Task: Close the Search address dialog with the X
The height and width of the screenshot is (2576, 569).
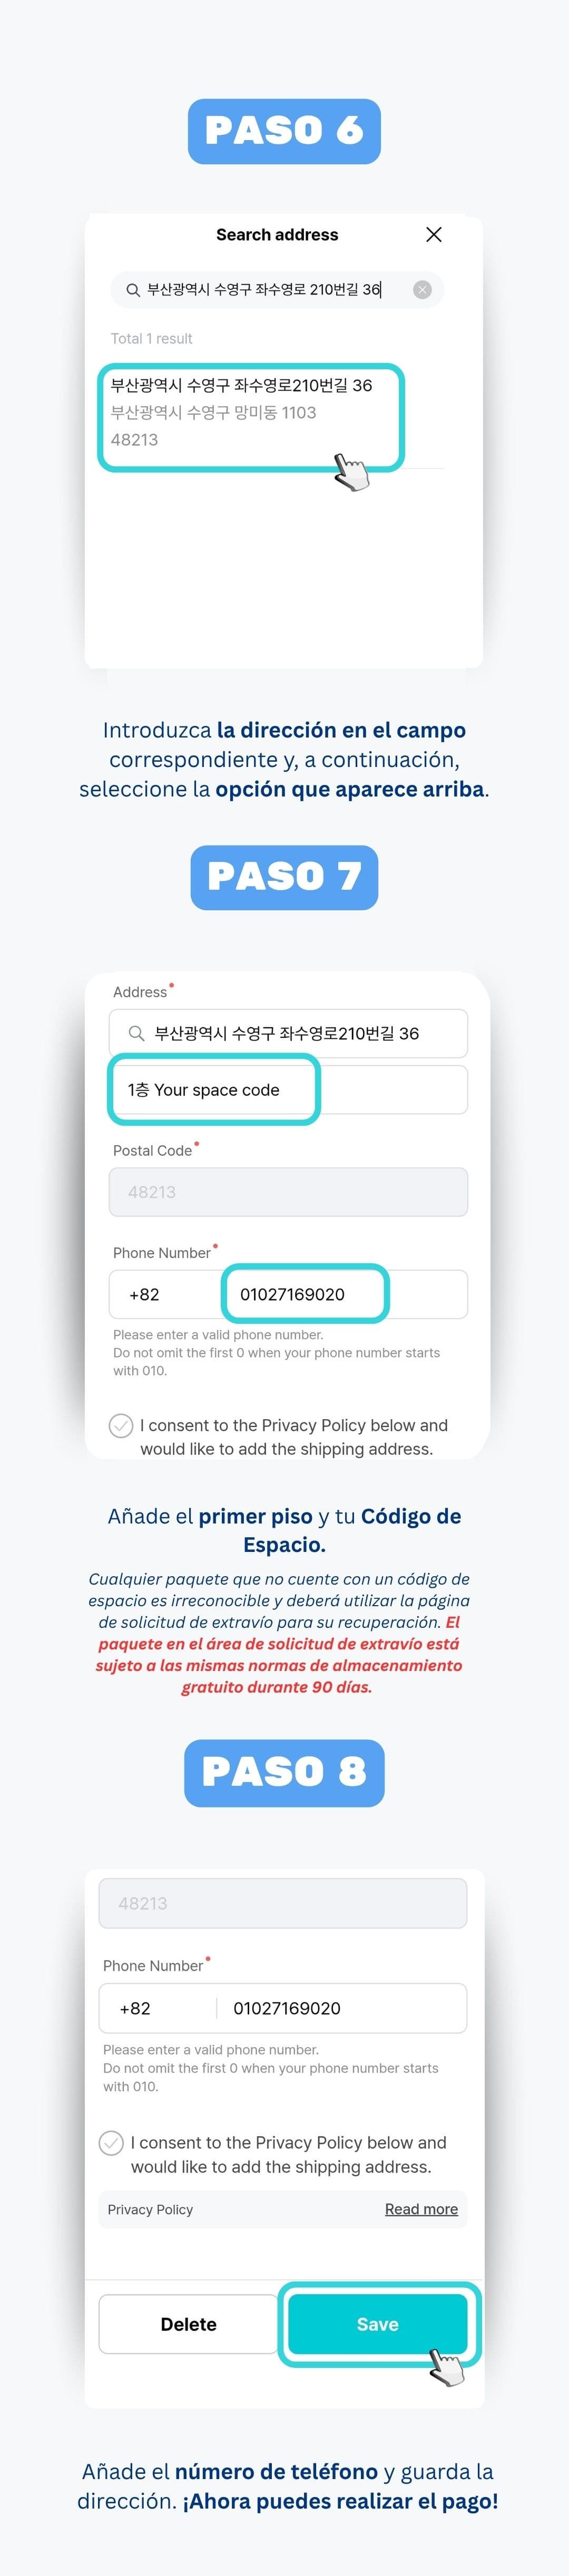Action: tap(434, 235)
